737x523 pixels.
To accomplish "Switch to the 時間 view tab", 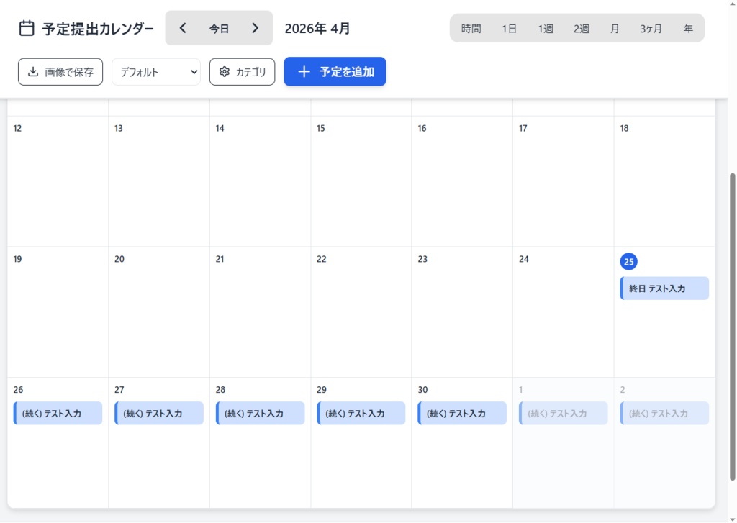I will [471, 29].
